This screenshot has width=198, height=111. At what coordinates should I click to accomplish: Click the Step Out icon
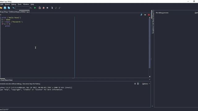(x=60, y=8)
